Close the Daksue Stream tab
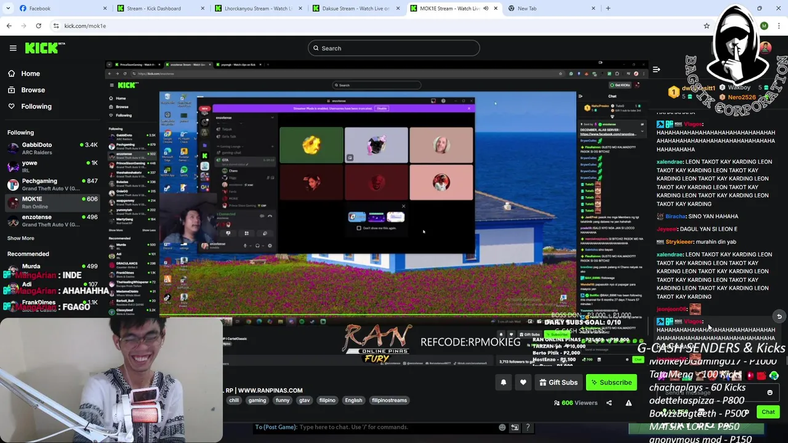Screen dimensions: 788x443 click(398, 8)
